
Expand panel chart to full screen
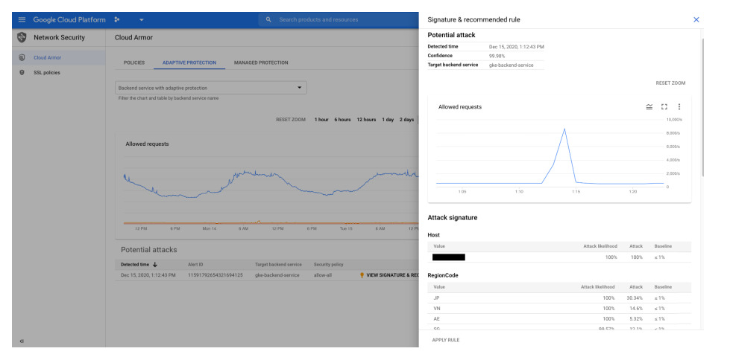664,107
